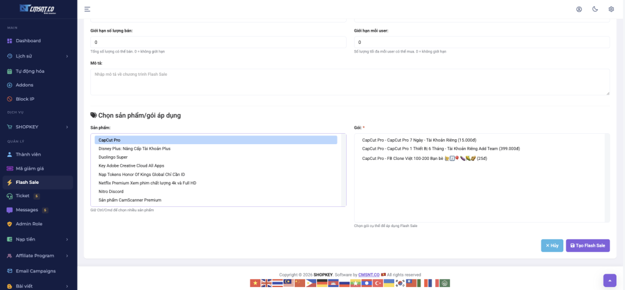This screenshot has height=290, width=625.
Task: Go to Mã giảm giá page
Action: [29, 169]
